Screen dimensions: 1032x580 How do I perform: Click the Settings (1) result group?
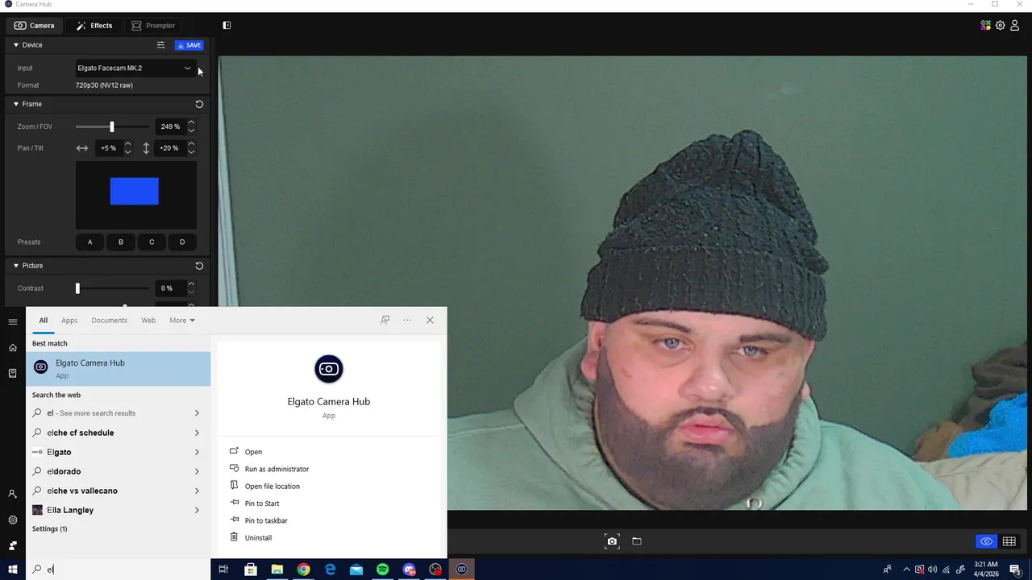pyautogui.click(x=50, y=529)
